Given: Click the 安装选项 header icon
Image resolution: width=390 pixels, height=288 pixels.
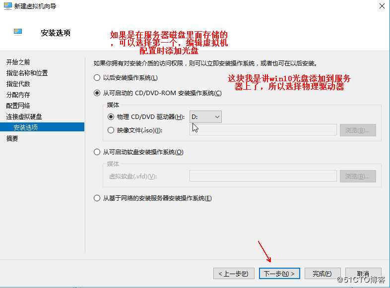Looking at the screenshot, I should [18, 32].
